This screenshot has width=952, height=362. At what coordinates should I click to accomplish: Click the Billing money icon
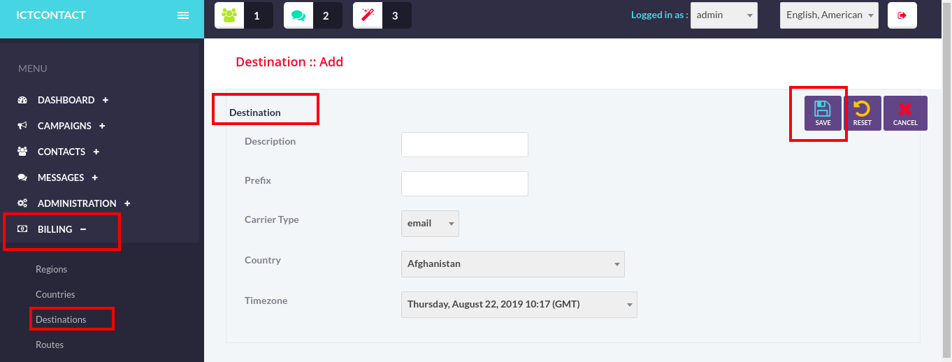[22, 229]
